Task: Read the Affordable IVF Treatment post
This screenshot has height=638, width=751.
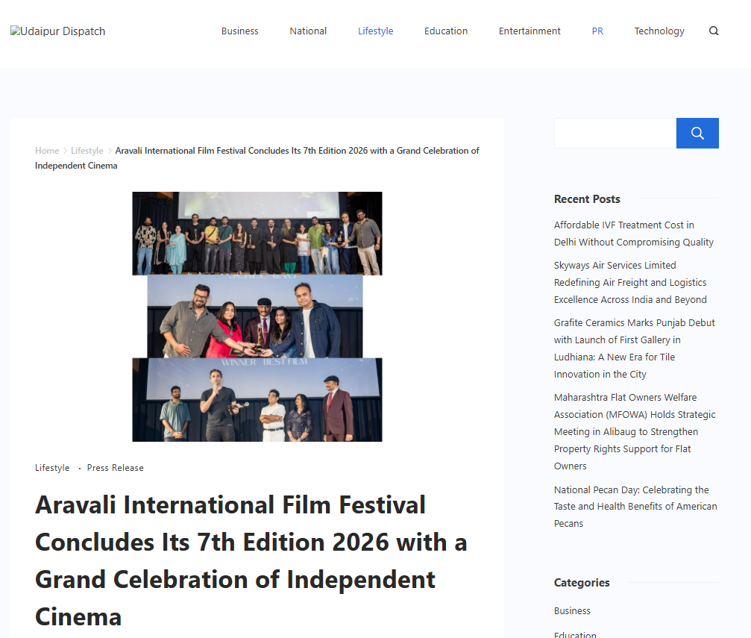Action: (633, 234)
